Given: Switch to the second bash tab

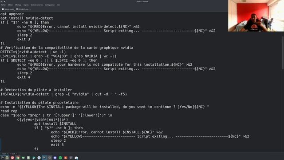Looking at the screenshot, I should 13,154.
